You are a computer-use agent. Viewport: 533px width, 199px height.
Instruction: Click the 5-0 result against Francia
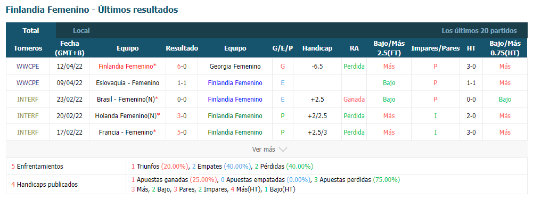pos(182,132)
